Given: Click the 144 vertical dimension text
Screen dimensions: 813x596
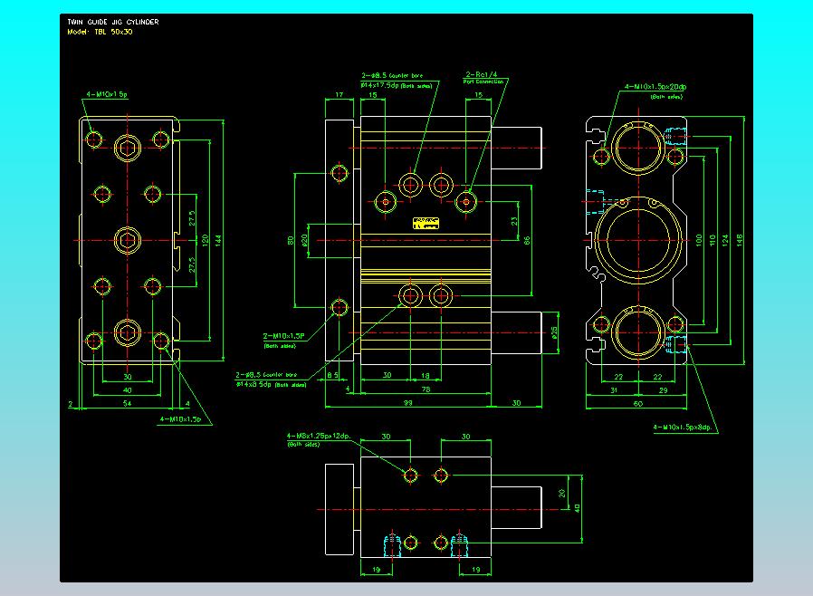Looking at the screenshot, I should click(x=217, y=239).
